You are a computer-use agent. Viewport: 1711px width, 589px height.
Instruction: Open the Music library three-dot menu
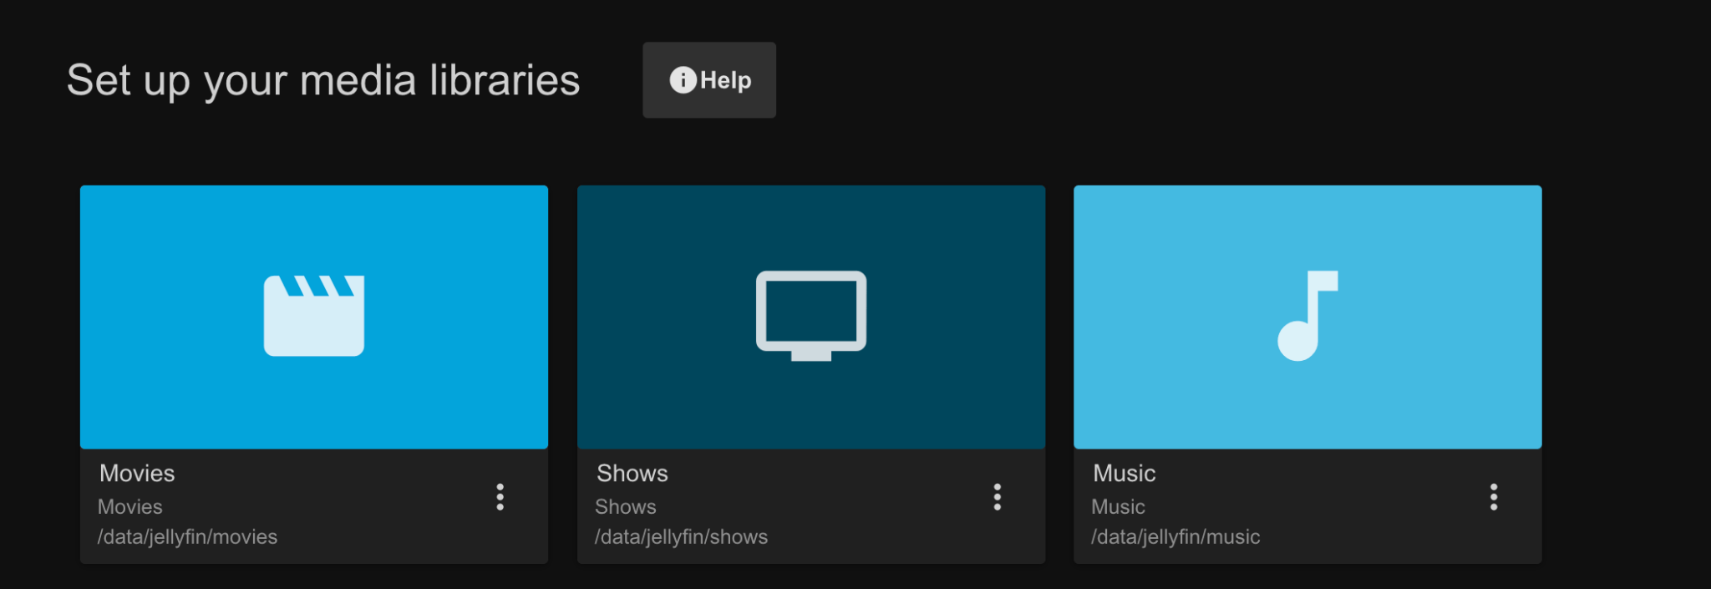1493,497
